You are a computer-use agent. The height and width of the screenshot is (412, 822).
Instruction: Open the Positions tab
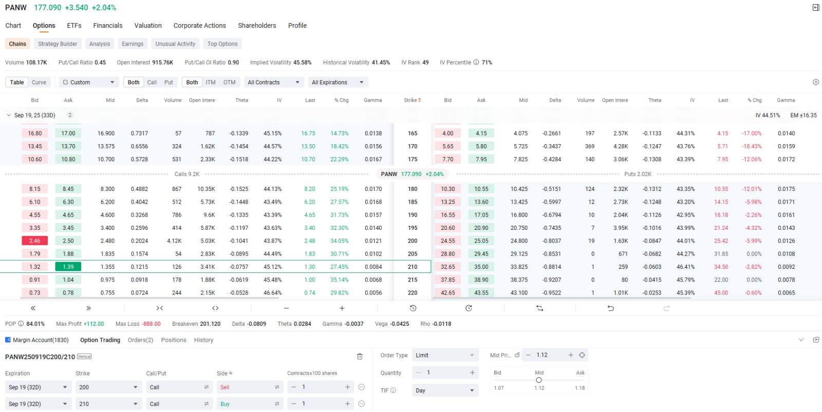point(174,340)
